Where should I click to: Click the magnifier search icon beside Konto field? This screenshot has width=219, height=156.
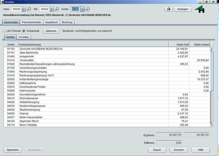(88, 9)
